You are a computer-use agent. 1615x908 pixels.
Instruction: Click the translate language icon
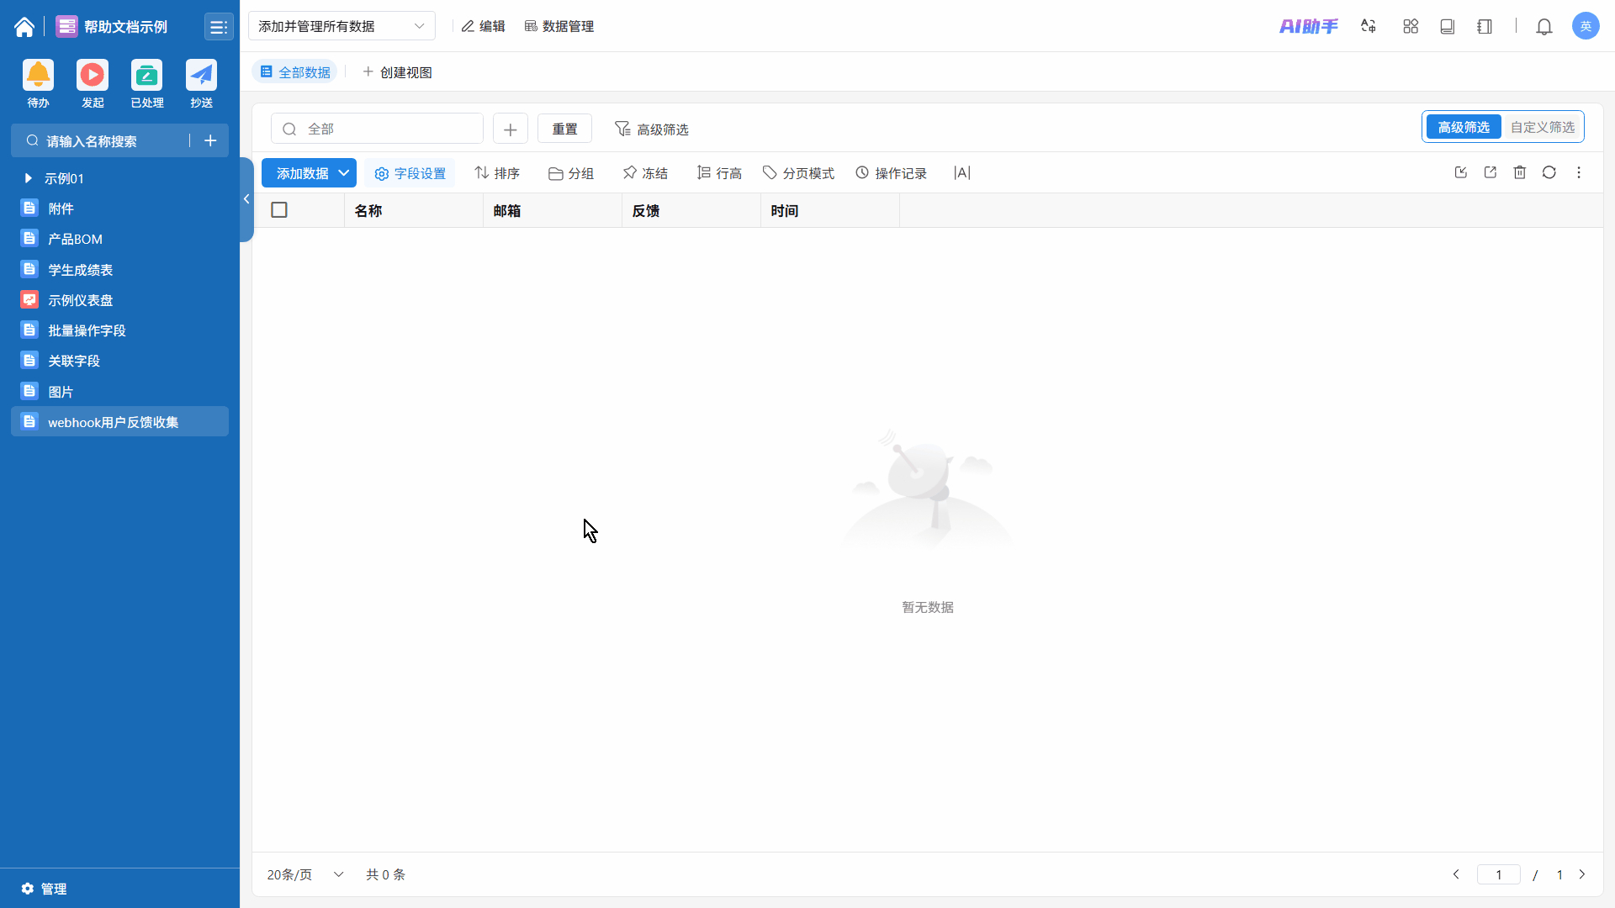coord(1369,27)
